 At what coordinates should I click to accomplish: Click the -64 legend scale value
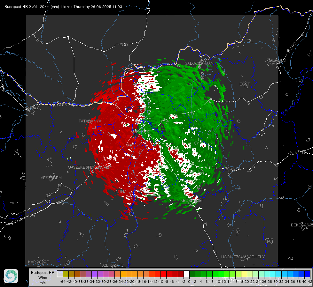[x=62, y=282]
